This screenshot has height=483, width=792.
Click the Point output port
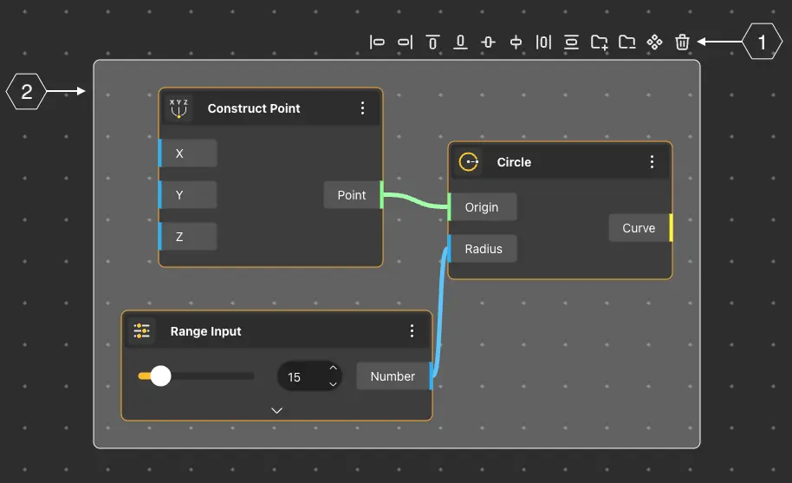pos(354,195)
